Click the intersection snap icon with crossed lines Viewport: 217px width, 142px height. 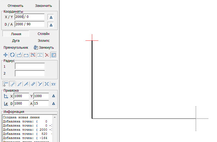pyautogui.click(x=47, y=84)
